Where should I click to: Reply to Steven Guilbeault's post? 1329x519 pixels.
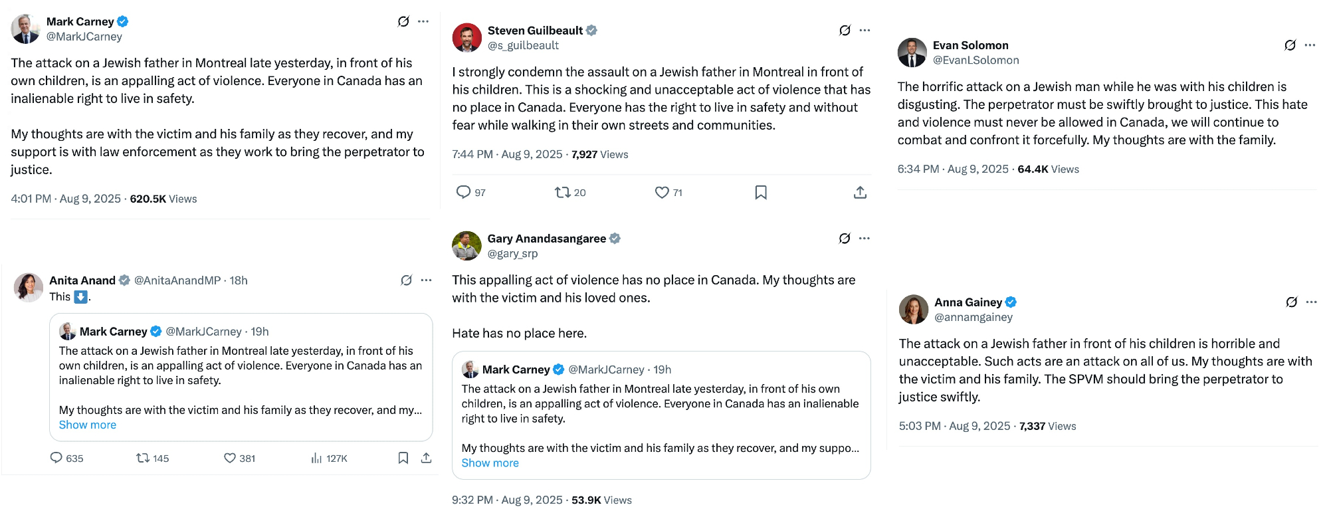[x=463, y=192]
